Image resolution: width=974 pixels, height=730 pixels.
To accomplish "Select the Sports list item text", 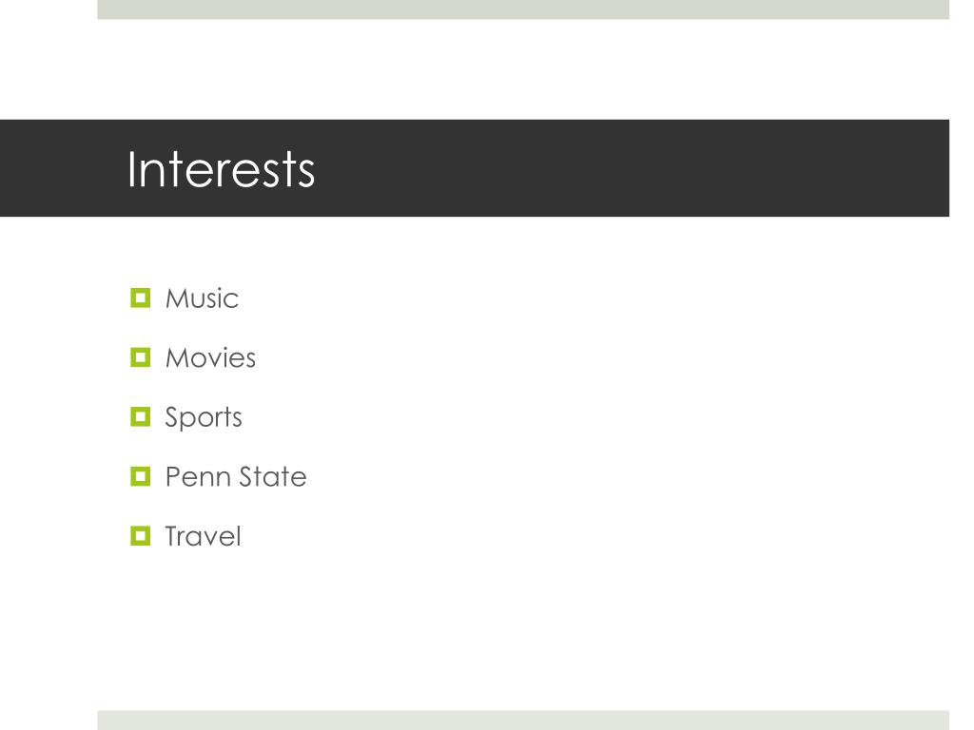I will pyautogui.click(x=204, y=418).
